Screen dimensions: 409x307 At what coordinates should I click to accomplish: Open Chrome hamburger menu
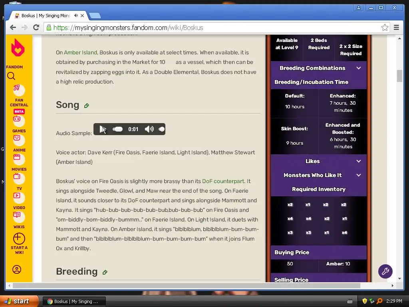(x=396, y=28)
